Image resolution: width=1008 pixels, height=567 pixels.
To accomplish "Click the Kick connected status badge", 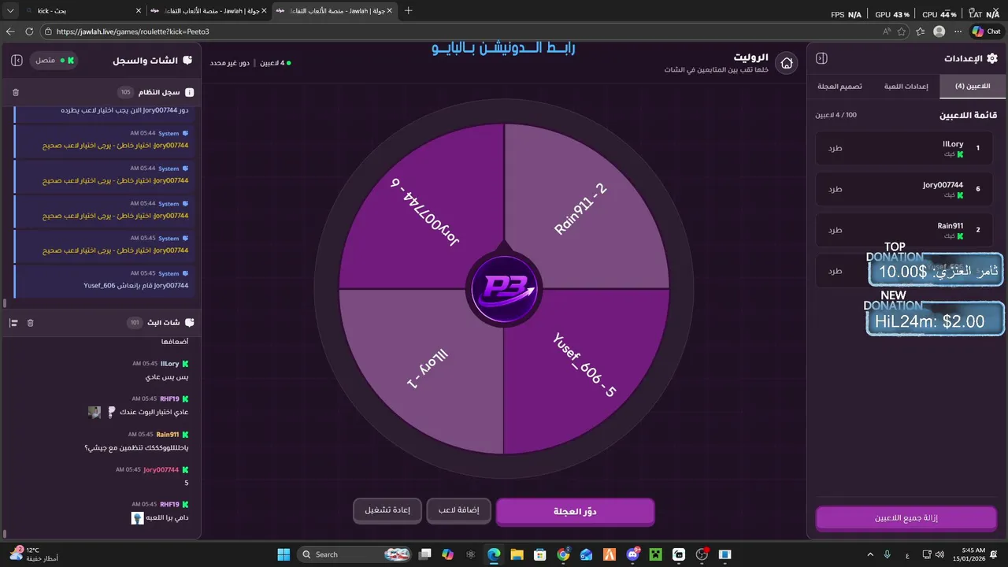I will point(55,61).
